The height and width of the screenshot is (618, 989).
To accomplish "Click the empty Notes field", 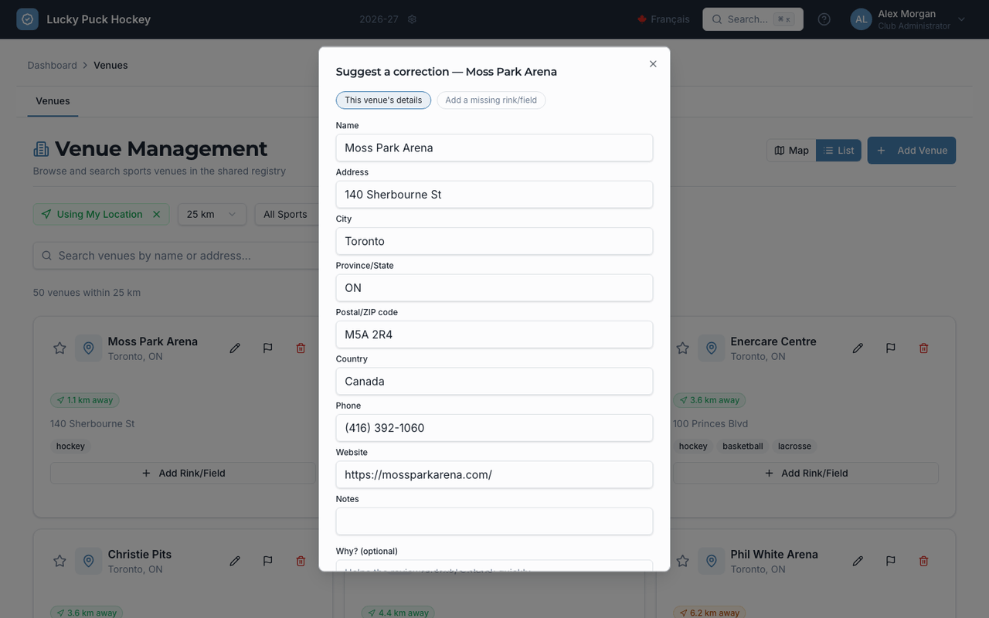I will tap(494, 521).
